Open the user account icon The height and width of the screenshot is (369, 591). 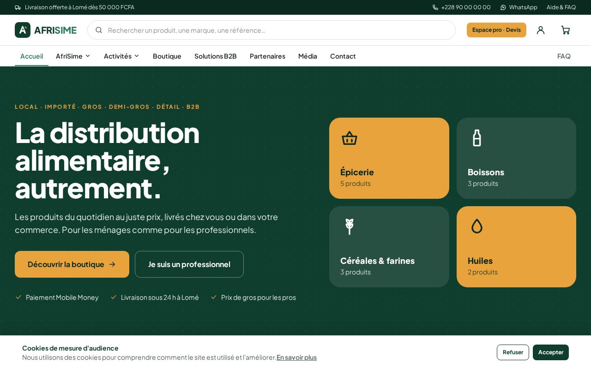[x=541, y=30]
